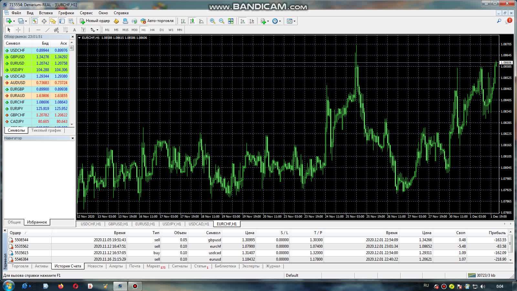517x291 pixels.
Task: Open the notification bubble with red badge
Action: (509, 21)
